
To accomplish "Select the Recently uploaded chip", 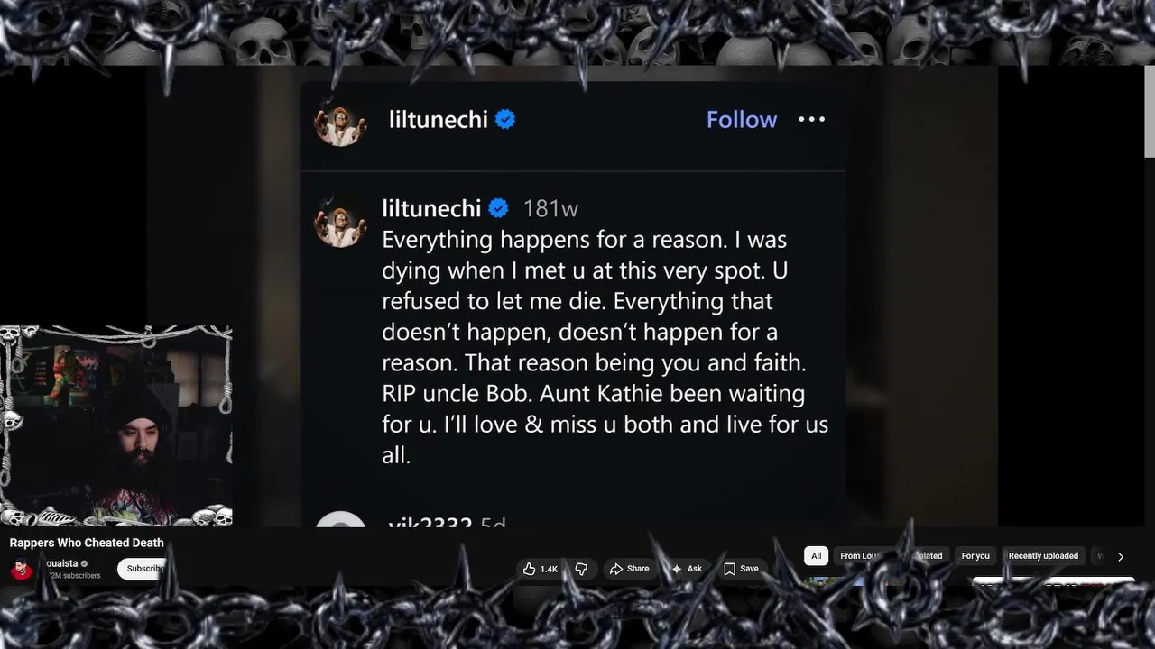I will click(1043, 556).
